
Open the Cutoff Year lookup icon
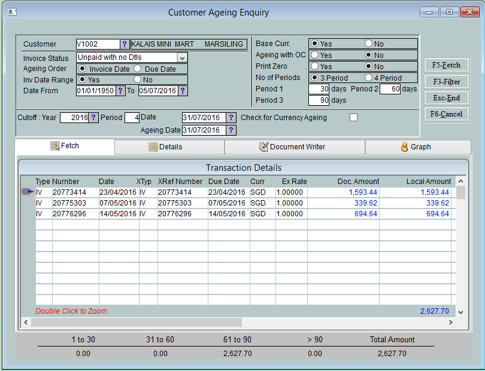[93, 118]
